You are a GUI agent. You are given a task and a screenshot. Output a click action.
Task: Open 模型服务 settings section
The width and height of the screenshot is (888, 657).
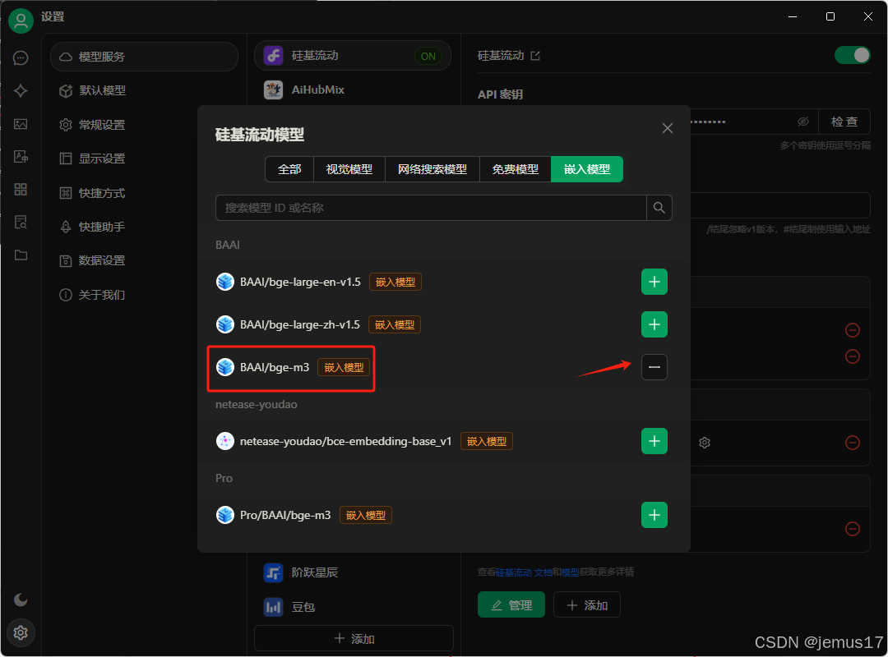pos(145,57)
